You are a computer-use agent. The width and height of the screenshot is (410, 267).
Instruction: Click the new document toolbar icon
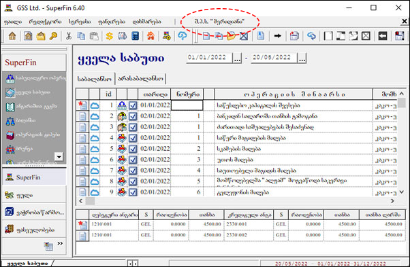(206, 36)
